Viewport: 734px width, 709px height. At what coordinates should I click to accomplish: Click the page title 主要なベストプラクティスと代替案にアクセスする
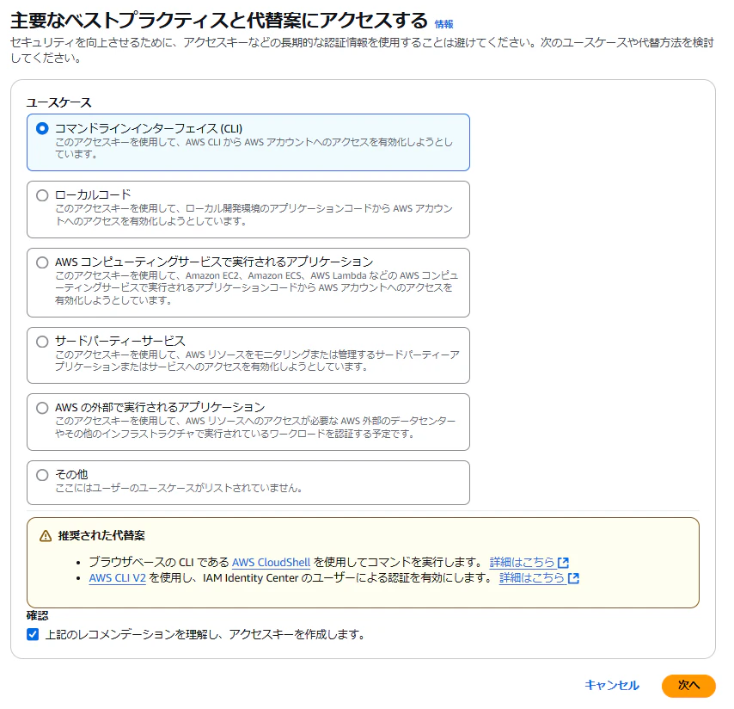click(x=219, y=22)
